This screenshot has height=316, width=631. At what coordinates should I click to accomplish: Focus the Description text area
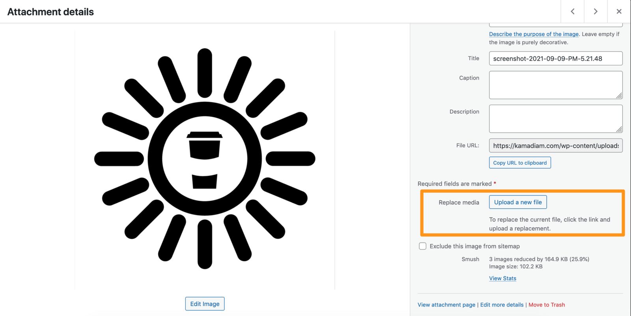coord(555,118)
